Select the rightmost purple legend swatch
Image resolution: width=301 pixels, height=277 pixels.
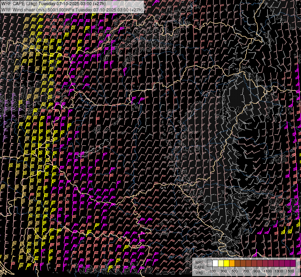coord(293,263)
